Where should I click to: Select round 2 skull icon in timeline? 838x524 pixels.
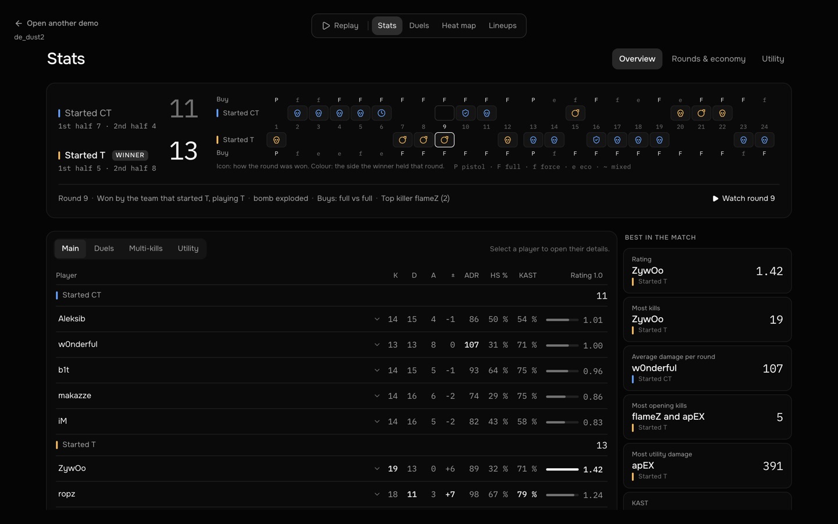[297, 113]
